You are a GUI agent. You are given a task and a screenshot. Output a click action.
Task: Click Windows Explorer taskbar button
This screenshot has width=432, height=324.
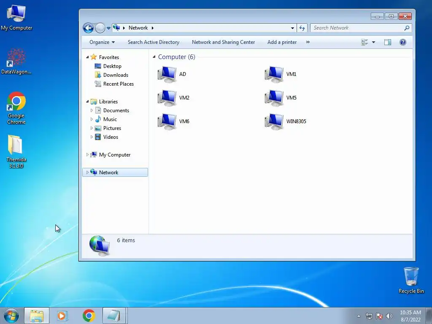pyautogui.click(x=37, y=316)
